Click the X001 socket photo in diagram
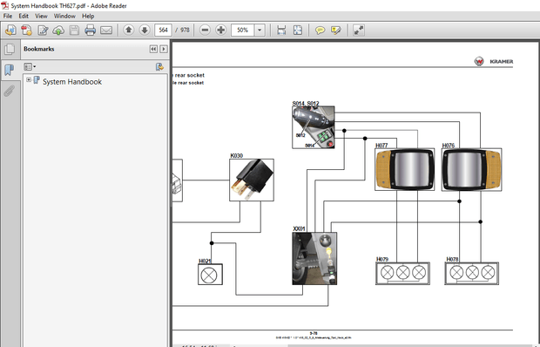 point(314,258)
